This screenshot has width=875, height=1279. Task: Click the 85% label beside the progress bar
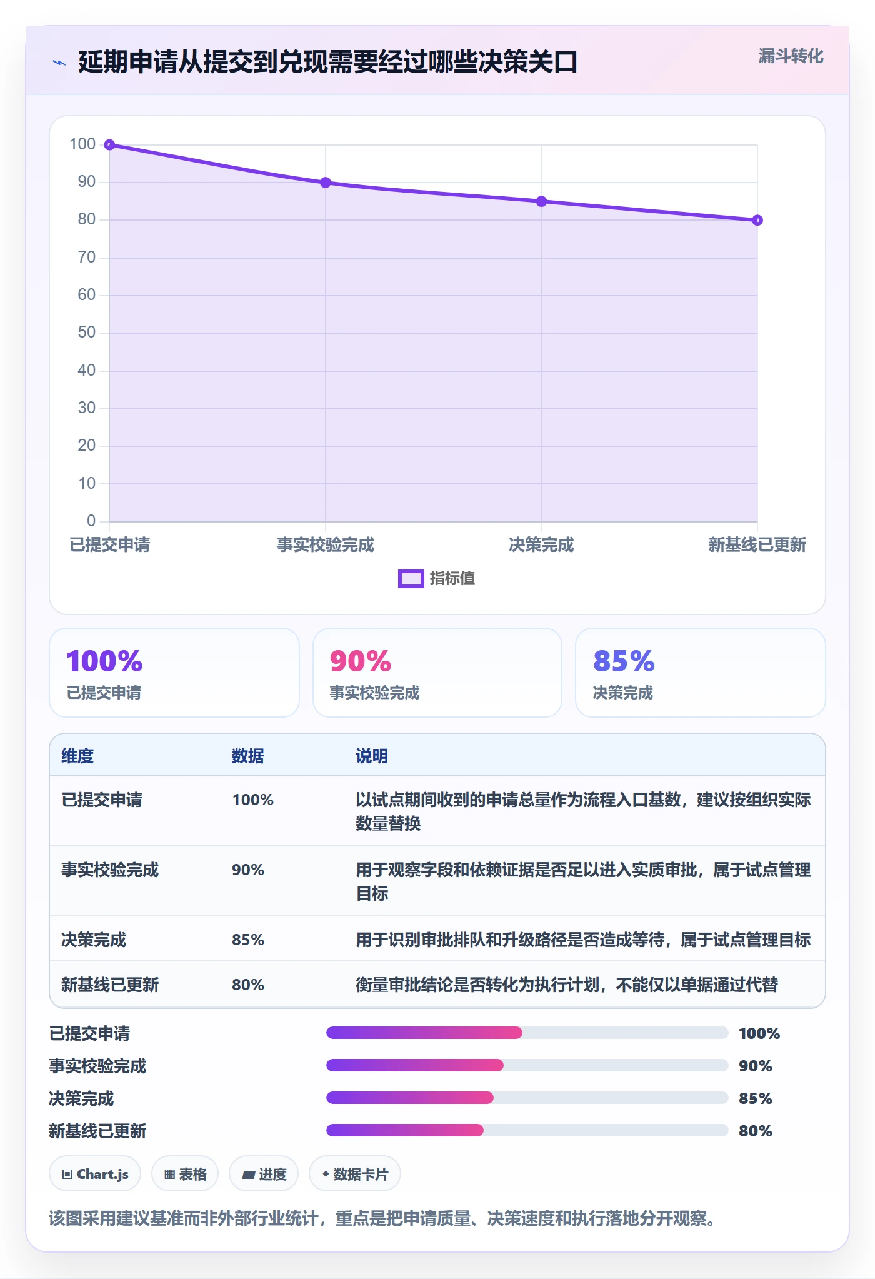coord(756,1098)
